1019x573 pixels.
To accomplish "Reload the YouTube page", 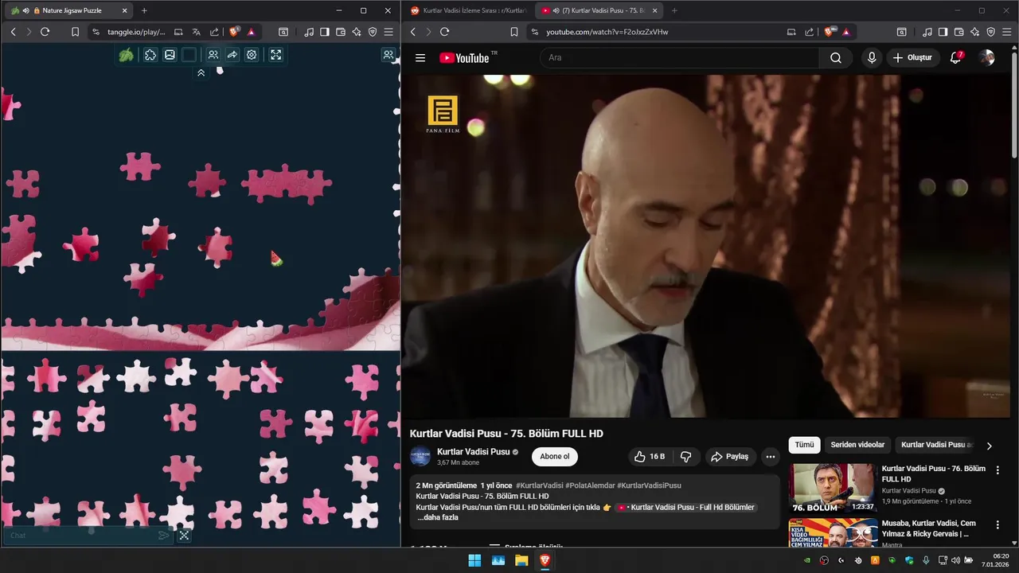I will [x=444, y=32].
